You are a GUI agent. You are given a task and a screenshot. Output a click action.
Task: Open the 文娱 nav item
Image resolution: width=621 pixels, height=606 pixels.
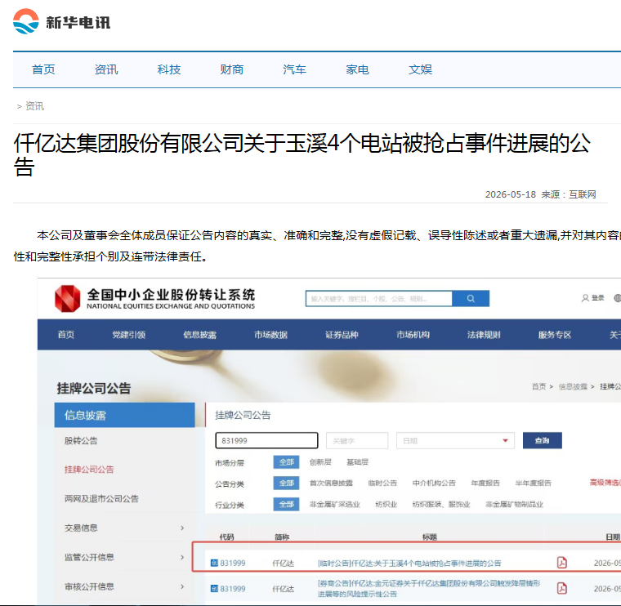pyautogui.click(x=420, y=69)
